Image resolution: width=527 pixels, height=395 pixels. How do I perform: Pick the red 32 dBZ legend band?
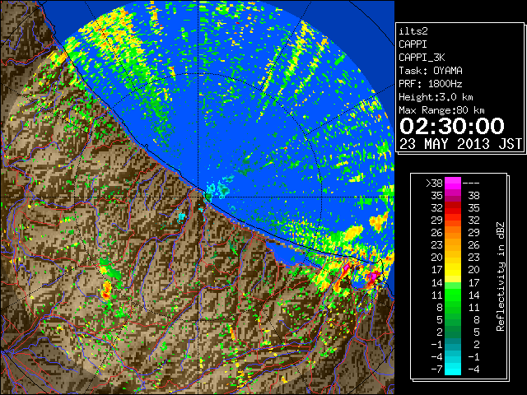click(x=453, y=208)
